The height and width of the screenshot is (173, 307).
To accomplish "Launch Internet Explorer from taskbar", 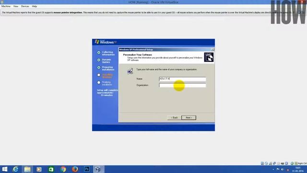I will [x=15, y=169].
